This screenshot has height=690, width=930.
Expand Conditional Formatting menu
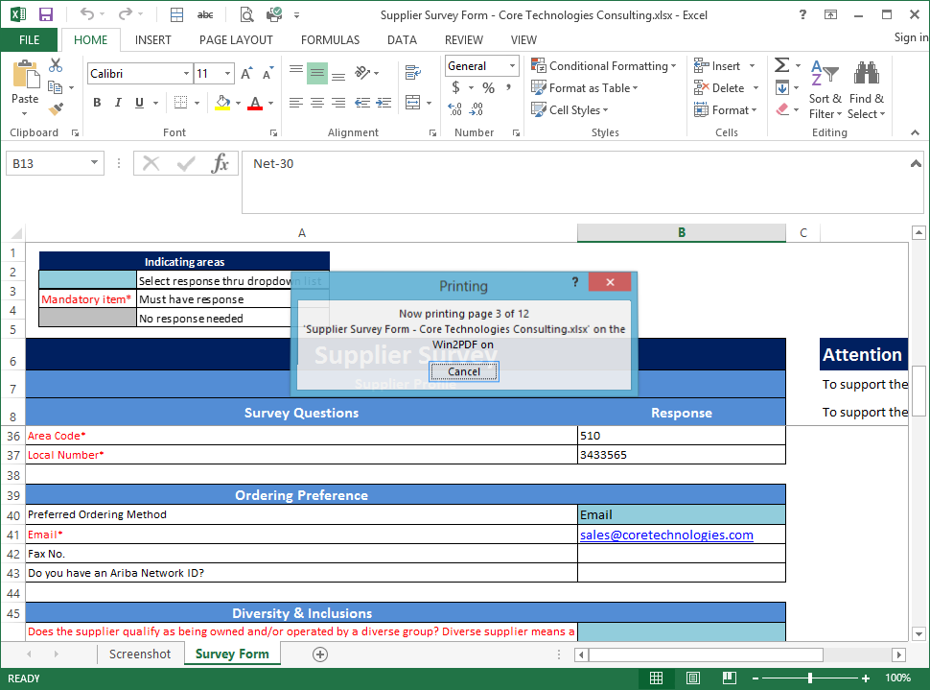(x=604, y=66)
